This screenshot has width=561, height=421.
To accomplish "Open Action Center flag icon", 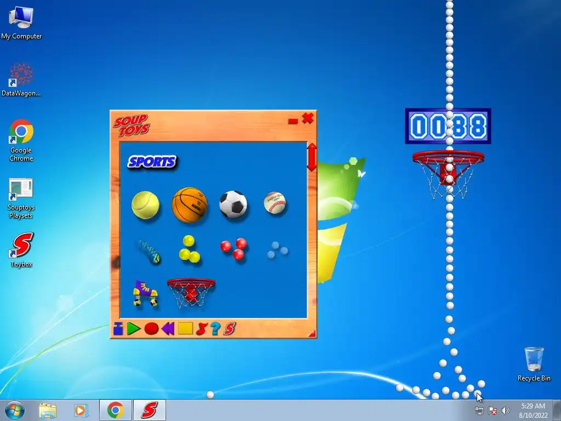I will coord(493,411).
